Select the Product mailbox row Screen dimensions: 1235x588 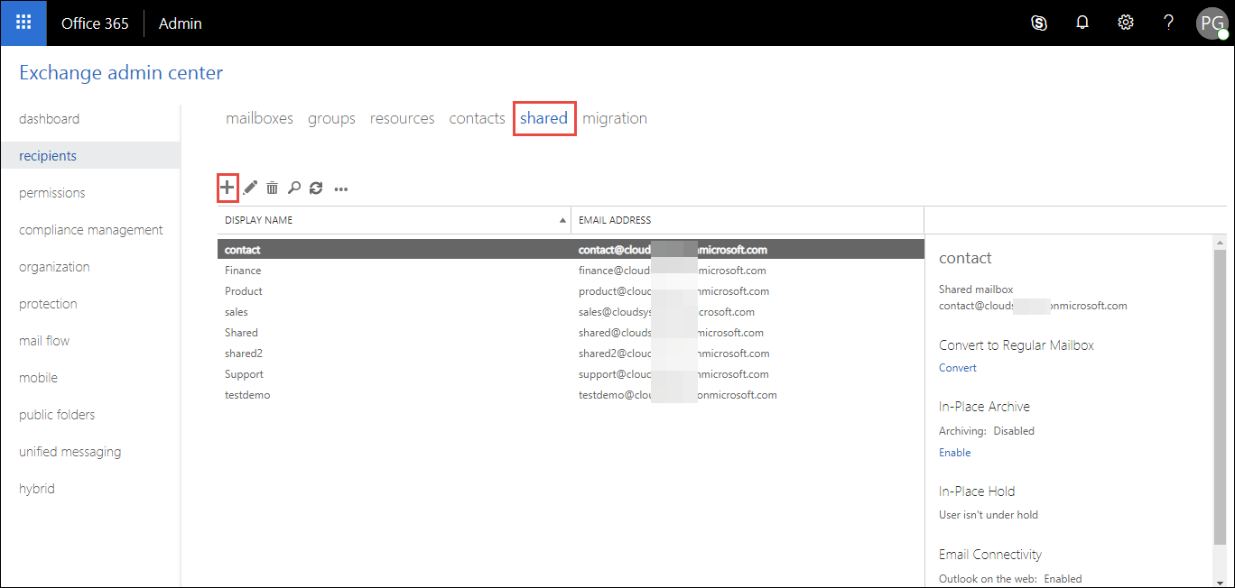click(571, 291)
